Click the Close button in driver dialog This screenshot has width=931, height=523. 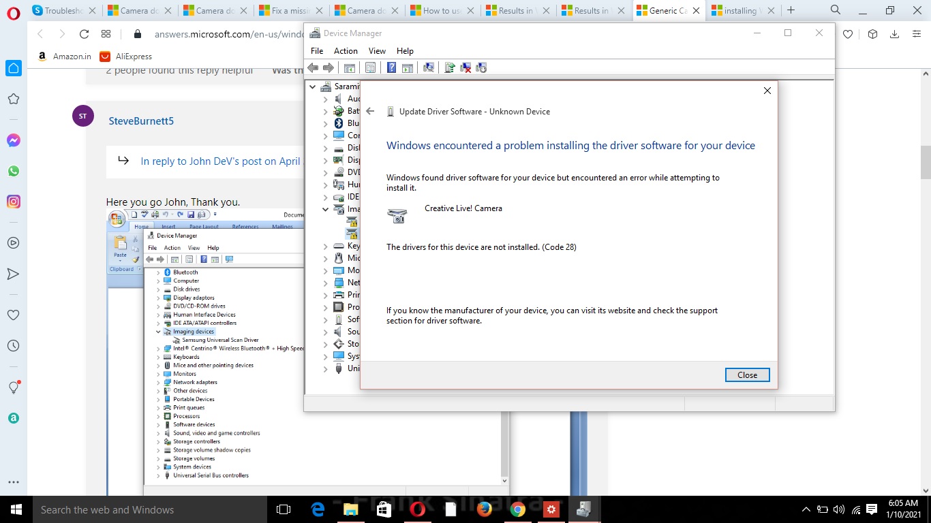(748, 375)
